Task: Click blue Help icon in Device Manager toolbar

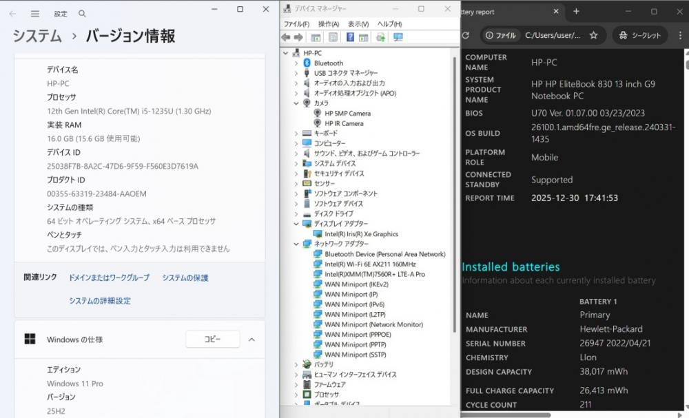Action: 350,37
